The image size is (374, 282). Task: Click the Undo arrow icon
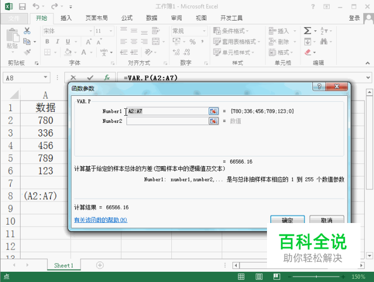(36, 6)
